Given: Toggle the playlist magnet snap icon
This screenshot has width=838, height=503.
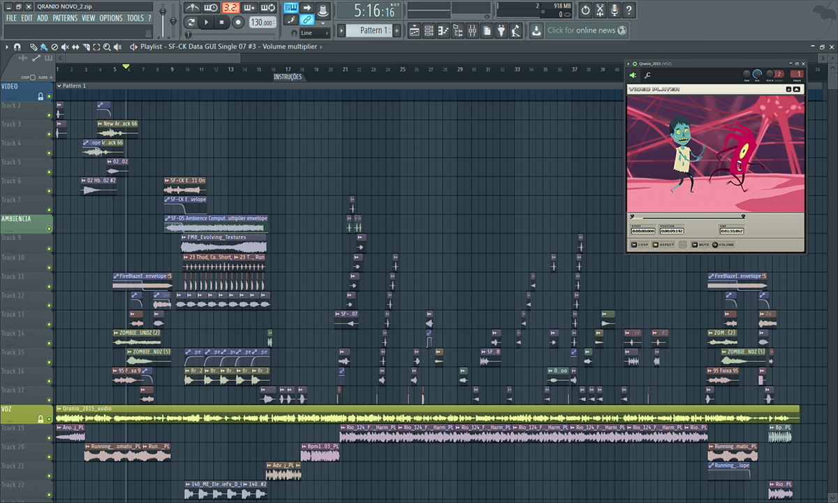Looking at the screenshot, I should (x=17, y=47).
